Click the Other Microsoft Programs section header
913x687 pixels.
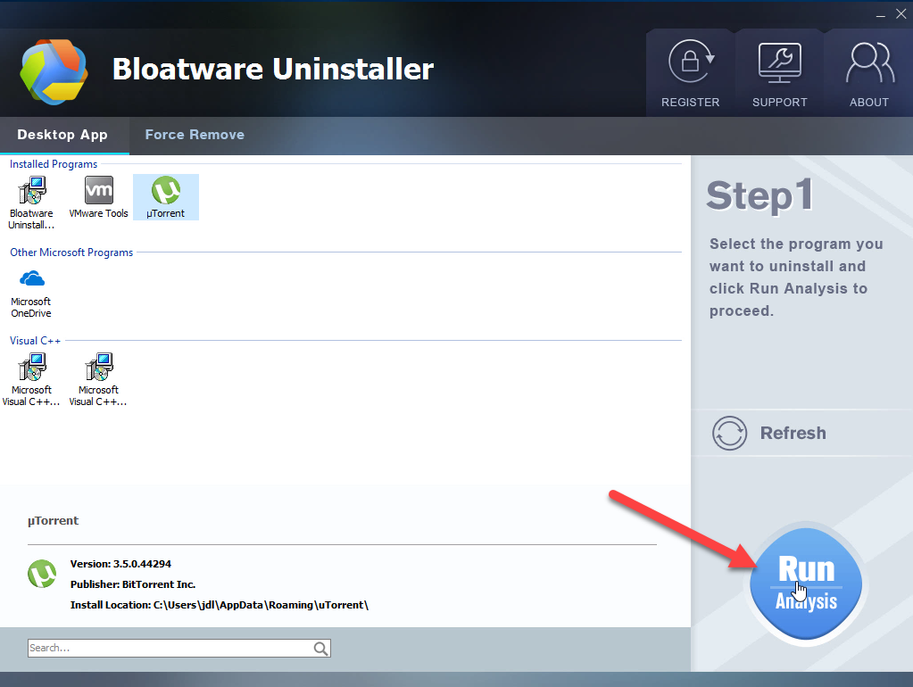(71, 252)
